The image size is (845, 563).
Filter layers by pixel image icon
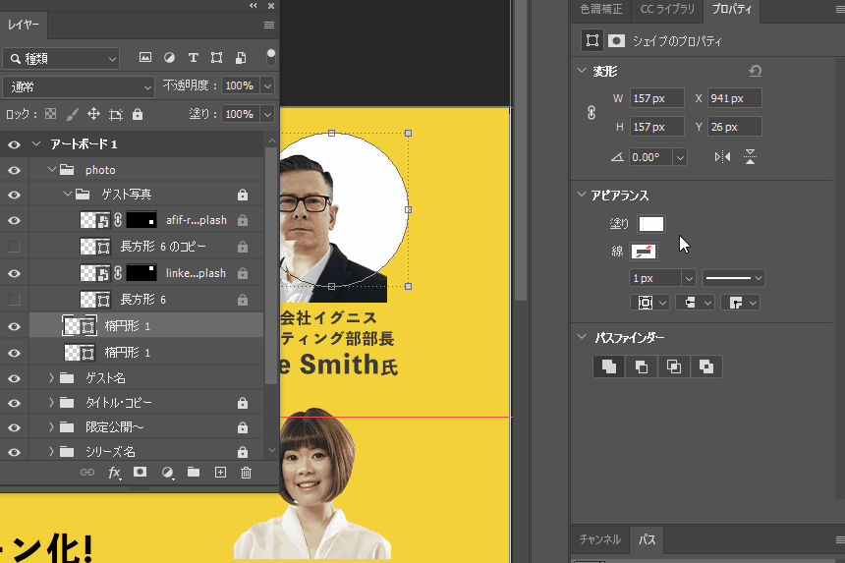(145, 58)
